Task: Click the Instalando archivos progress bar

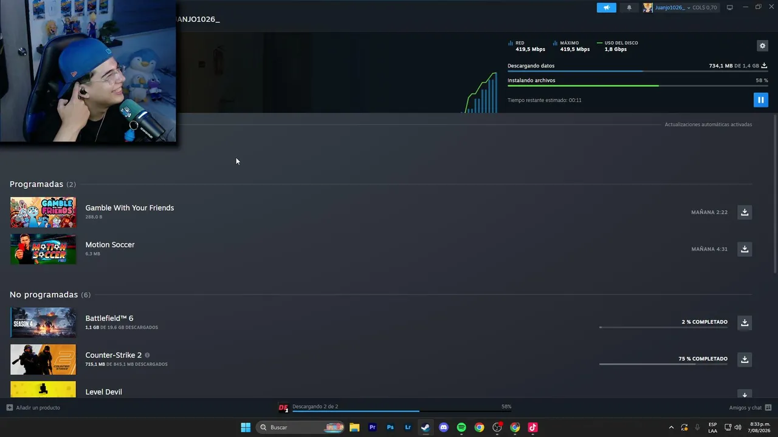Action: tap(638, 86)
